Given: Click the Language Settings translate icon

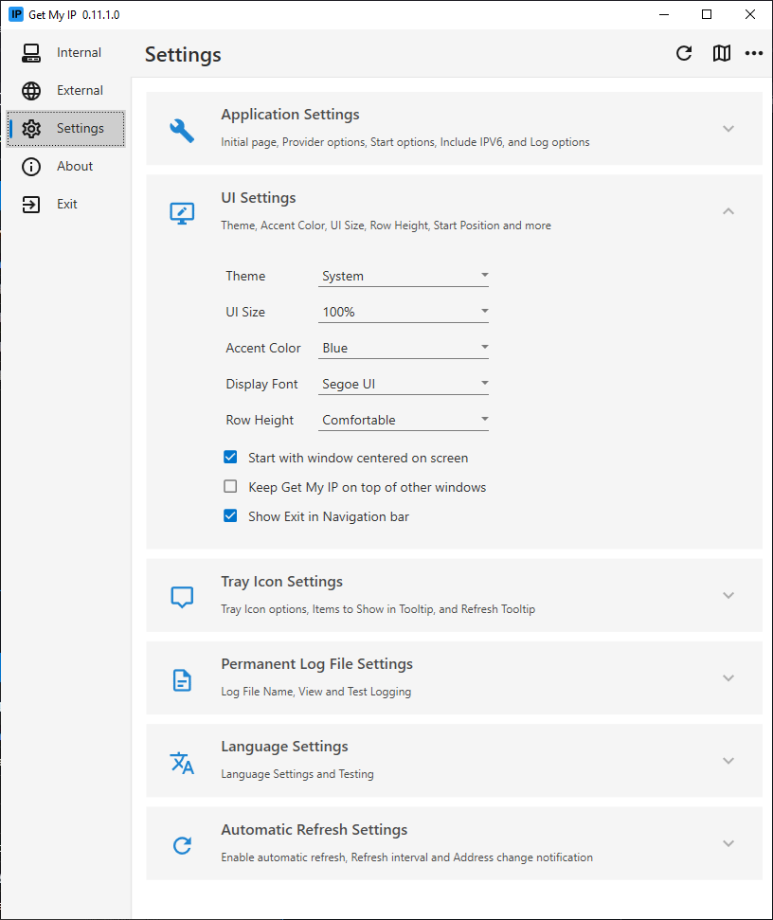Looking at the screenshot, I should pos(182,763).
